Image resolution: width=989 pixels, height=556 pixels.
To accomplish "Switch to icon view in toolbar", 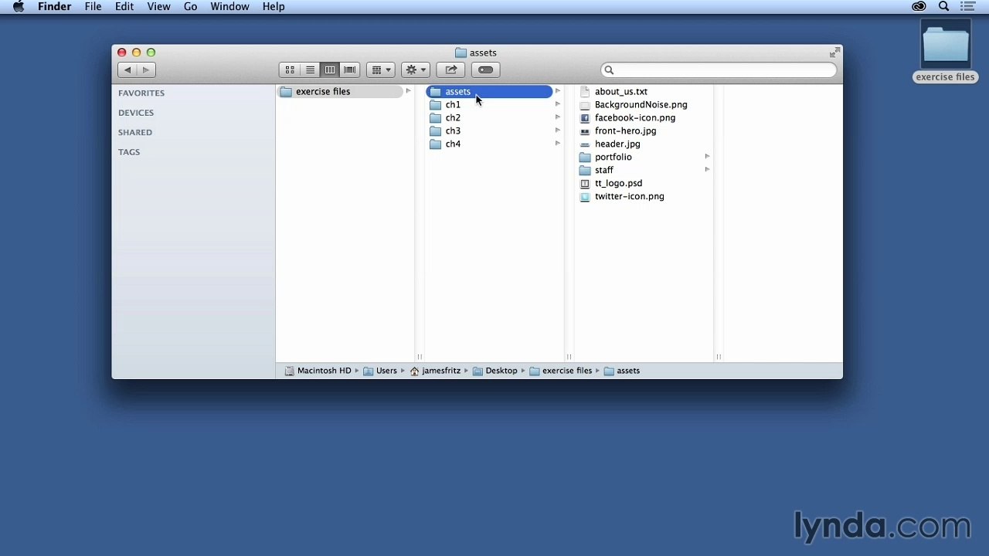I will click(290, 69).
